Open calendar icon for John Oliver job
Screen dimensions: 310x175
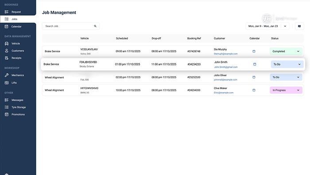254,77
